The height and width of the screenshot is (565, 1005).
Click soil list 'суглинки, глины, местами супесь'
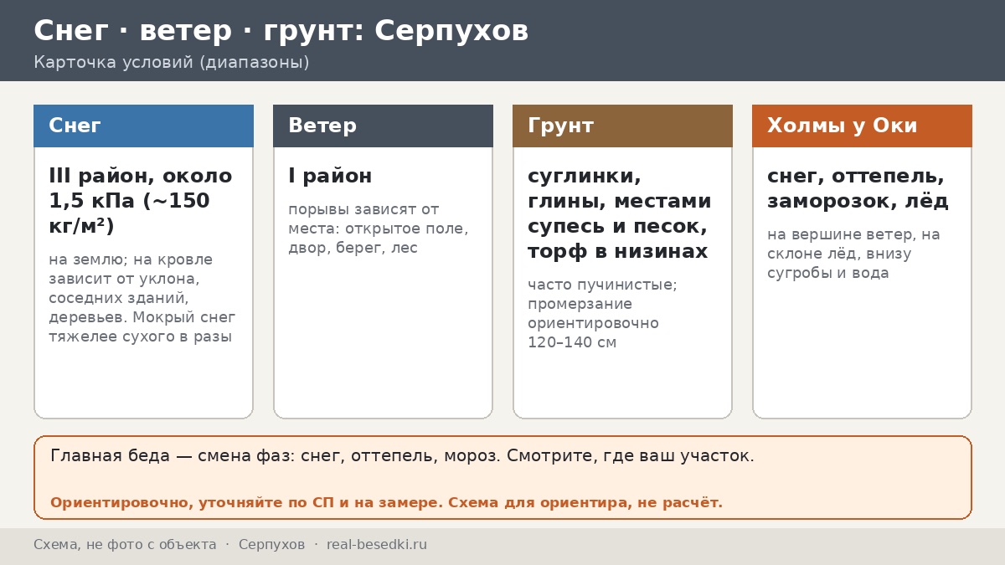point(620,213)
